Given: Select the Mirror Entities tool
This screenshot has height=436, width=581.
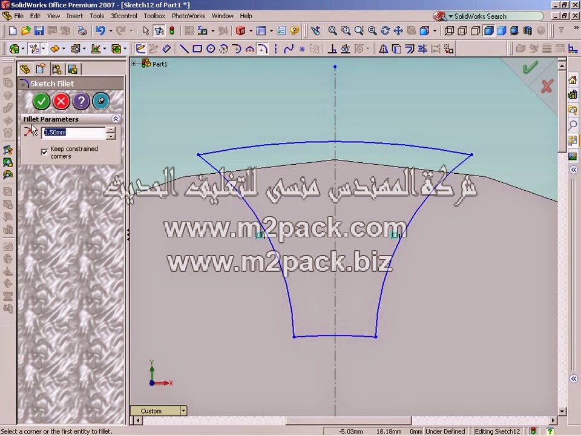Looking at the screenshot, I should click(383, 49).
